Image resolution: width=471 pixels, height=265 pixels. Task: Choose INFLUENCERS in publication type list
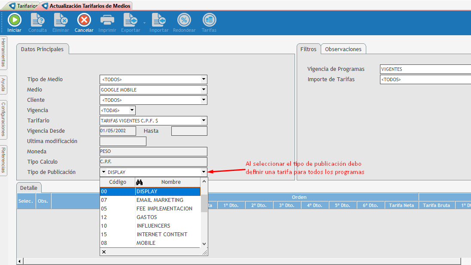(x=153, y=226)
